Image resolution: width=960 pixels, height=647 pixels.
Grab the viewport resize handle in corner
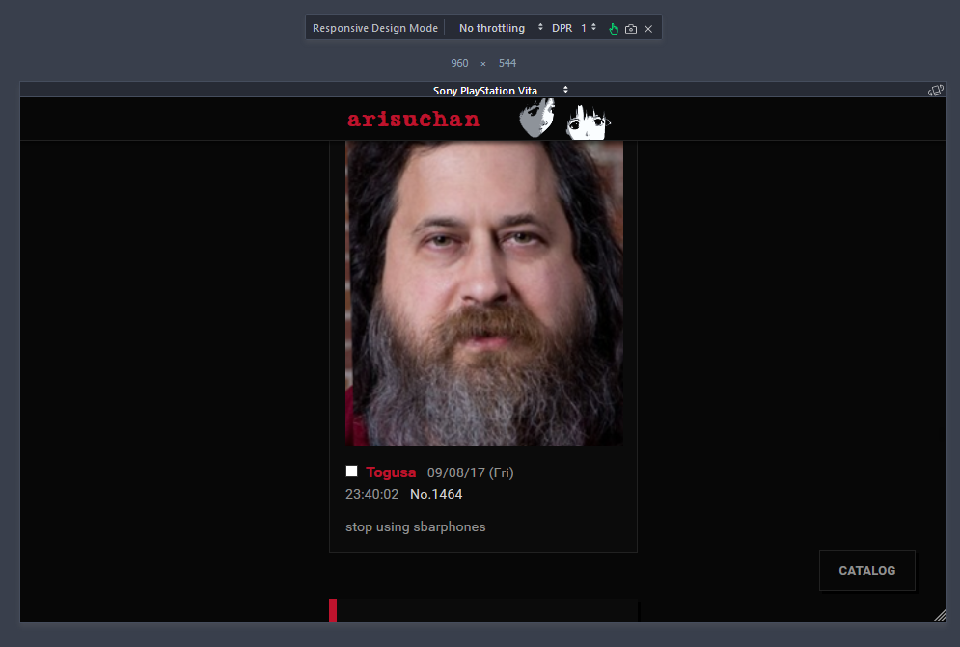(939, 615)
